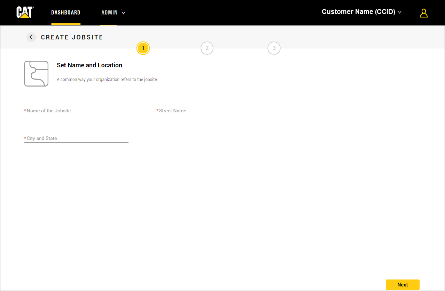Click the red asterisk beside Street Name
Image resolution: width=445 pixels, height=291 pixels.
pos(157,110)
